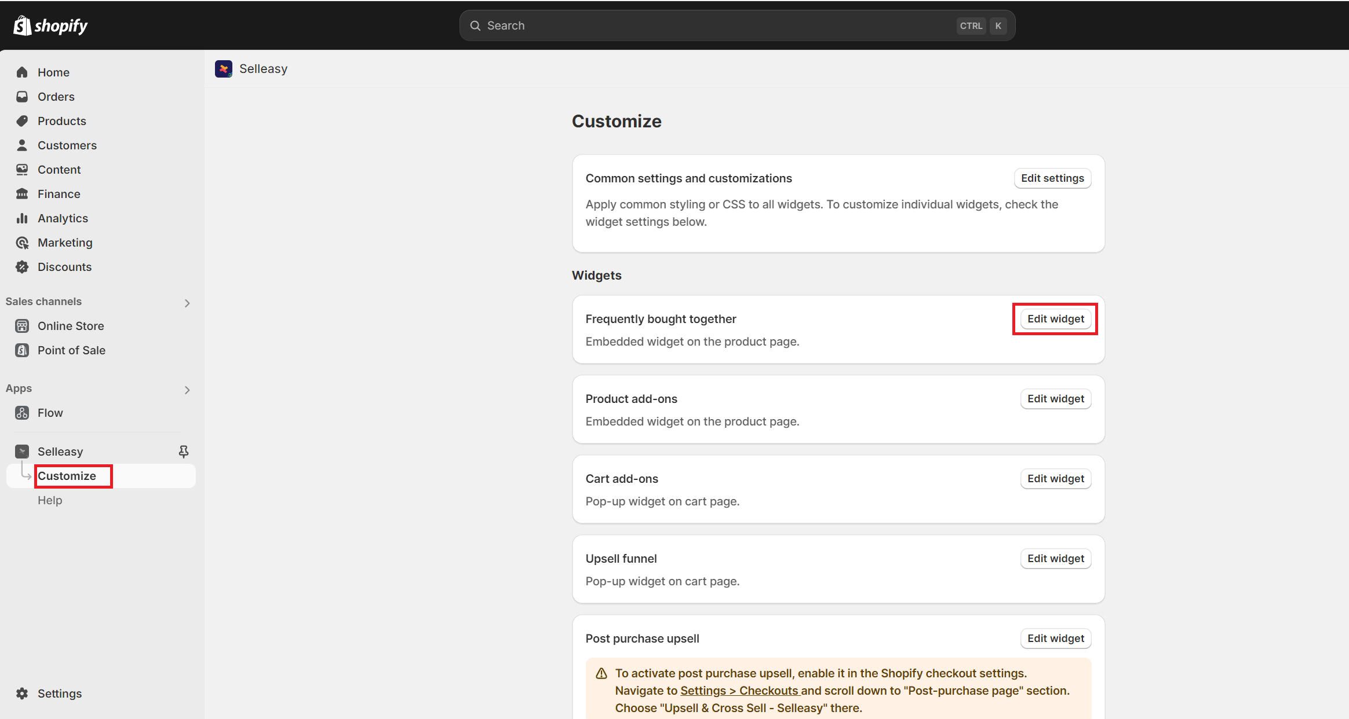Click the Shopify logo in header
Screen dimensions: 1349x719
50,25
